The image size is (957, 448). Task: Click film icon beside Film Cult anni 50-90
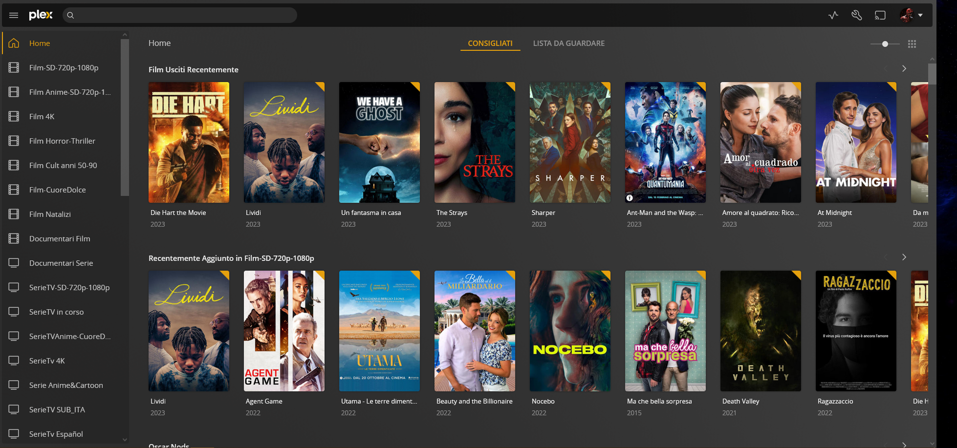[x=14, y=165]
